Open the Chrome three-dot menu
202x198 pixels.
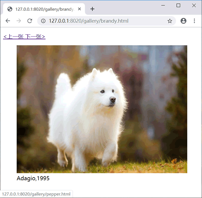point(194,21)
